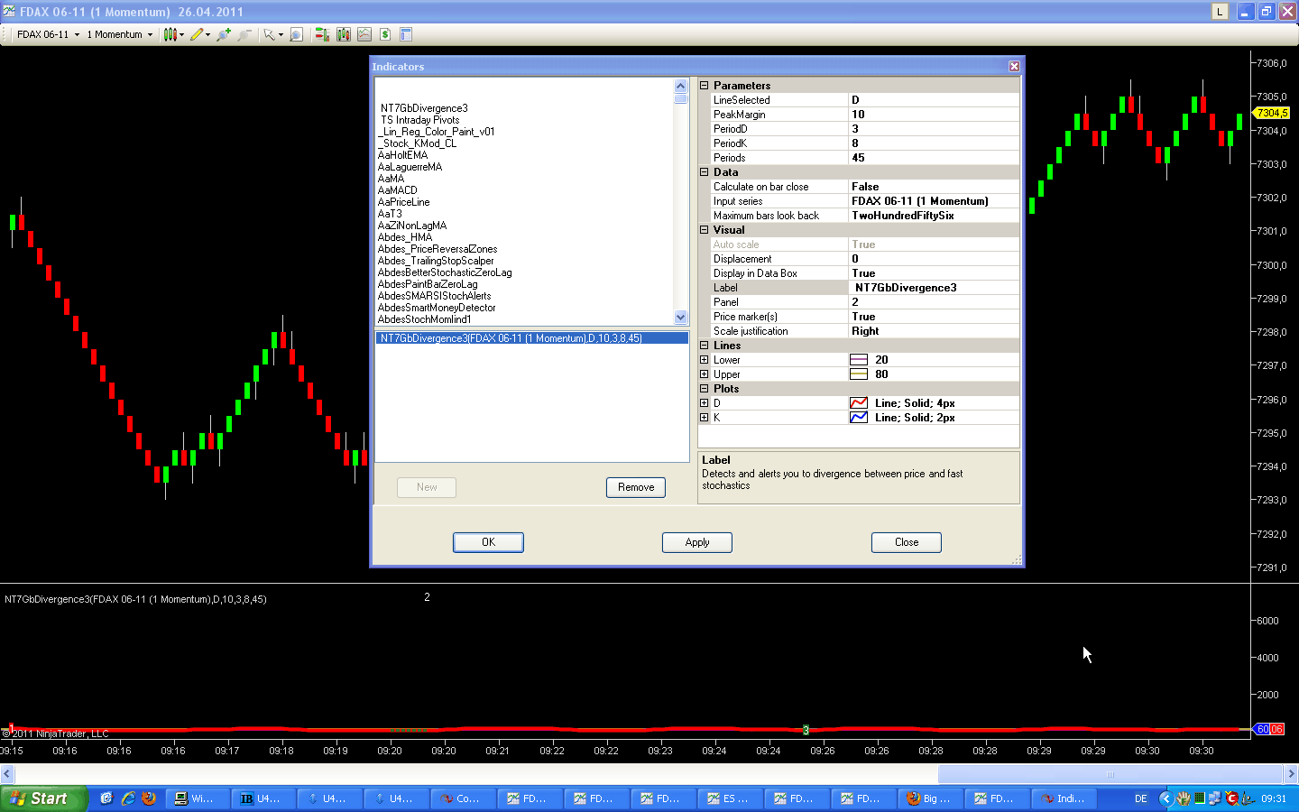1299x812 pixels.
Task: Edit the PeriodK value field
Action: (x=934, y=143)
